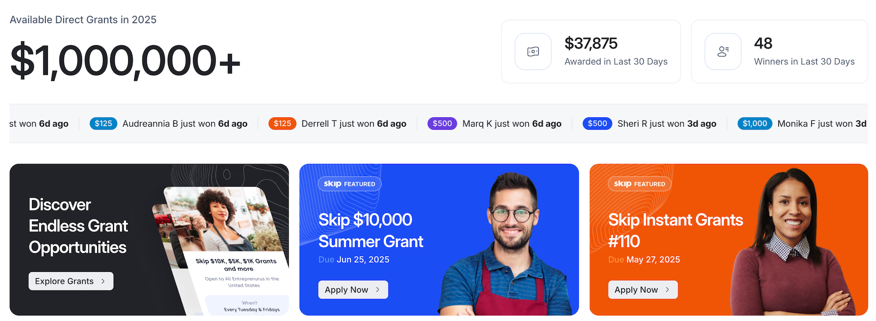Apply Now for Skip Instant Grants #110
The width and height of the screenshot is (876, 321).
[643, 290]
